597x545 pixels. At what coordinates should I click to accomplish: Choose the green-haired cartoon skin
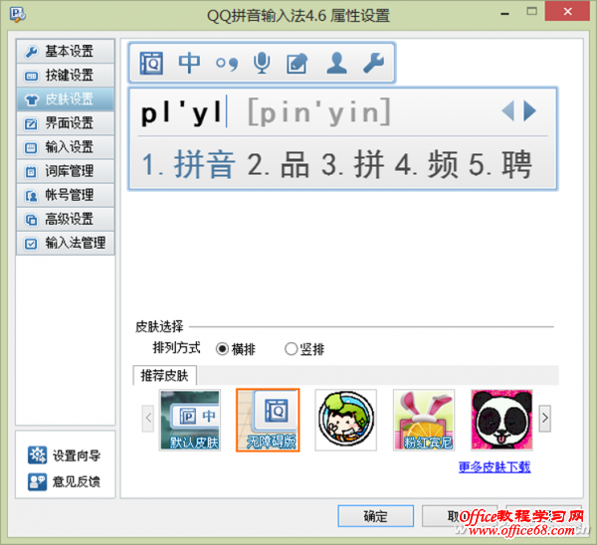[345, 420]
